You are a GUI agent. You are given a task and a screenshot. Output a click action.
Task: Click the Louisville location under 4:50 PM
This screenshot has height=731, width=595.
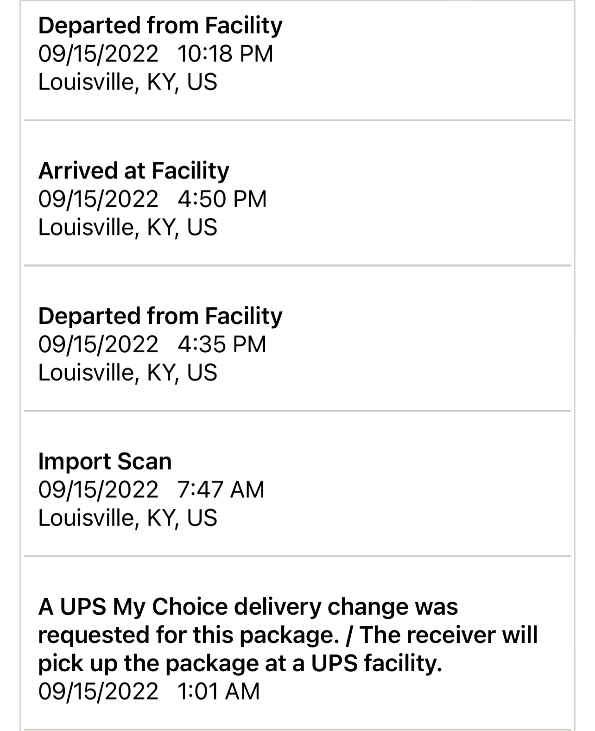127,228
